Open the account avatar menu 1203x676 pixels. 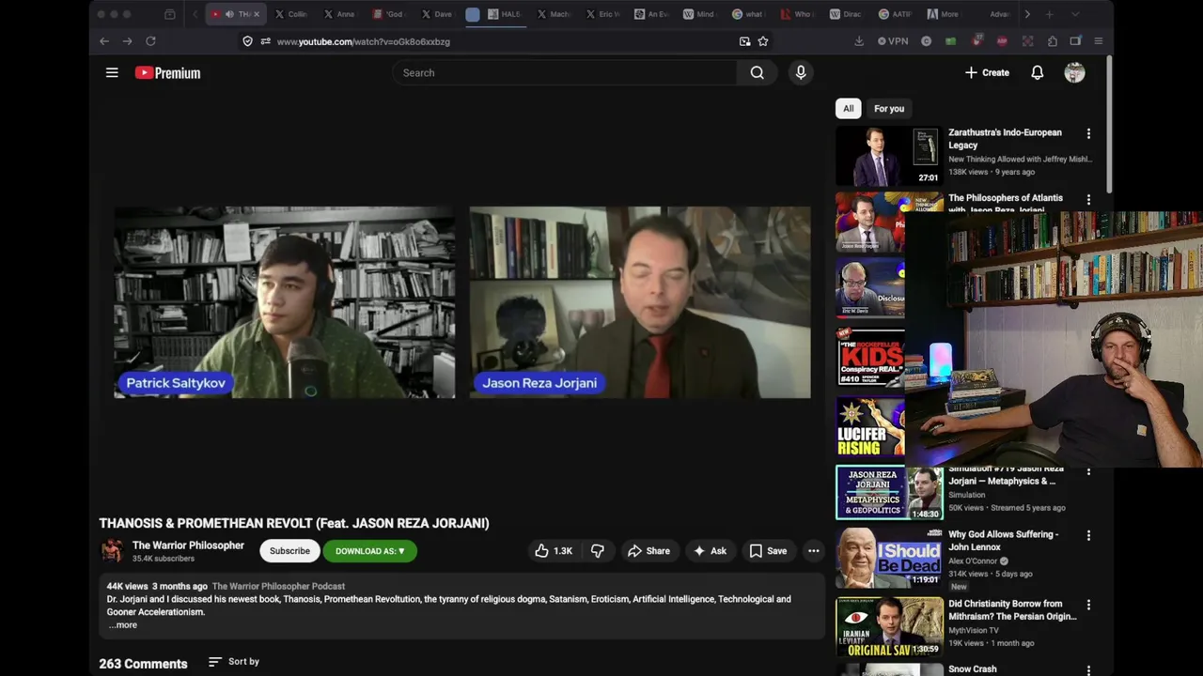[1074, 72]
